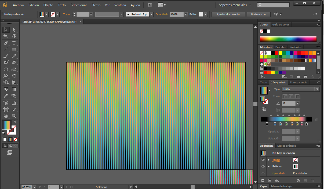
Task: Select the Pen tool in the toolbar
Action: pyautogui.click(x=6, y=43)
